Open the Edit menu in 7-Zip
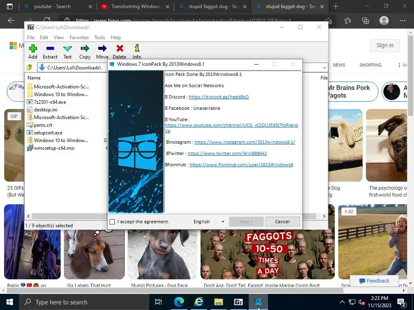Image resolution: width=414 pixels, height=310 pixels. coord(44,38)
